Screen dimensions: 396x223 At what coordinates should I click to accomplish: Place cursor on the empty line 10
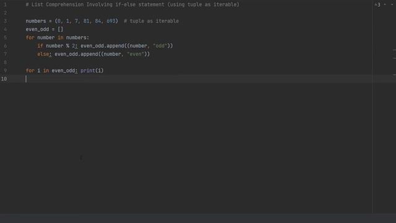pos(198,79)
